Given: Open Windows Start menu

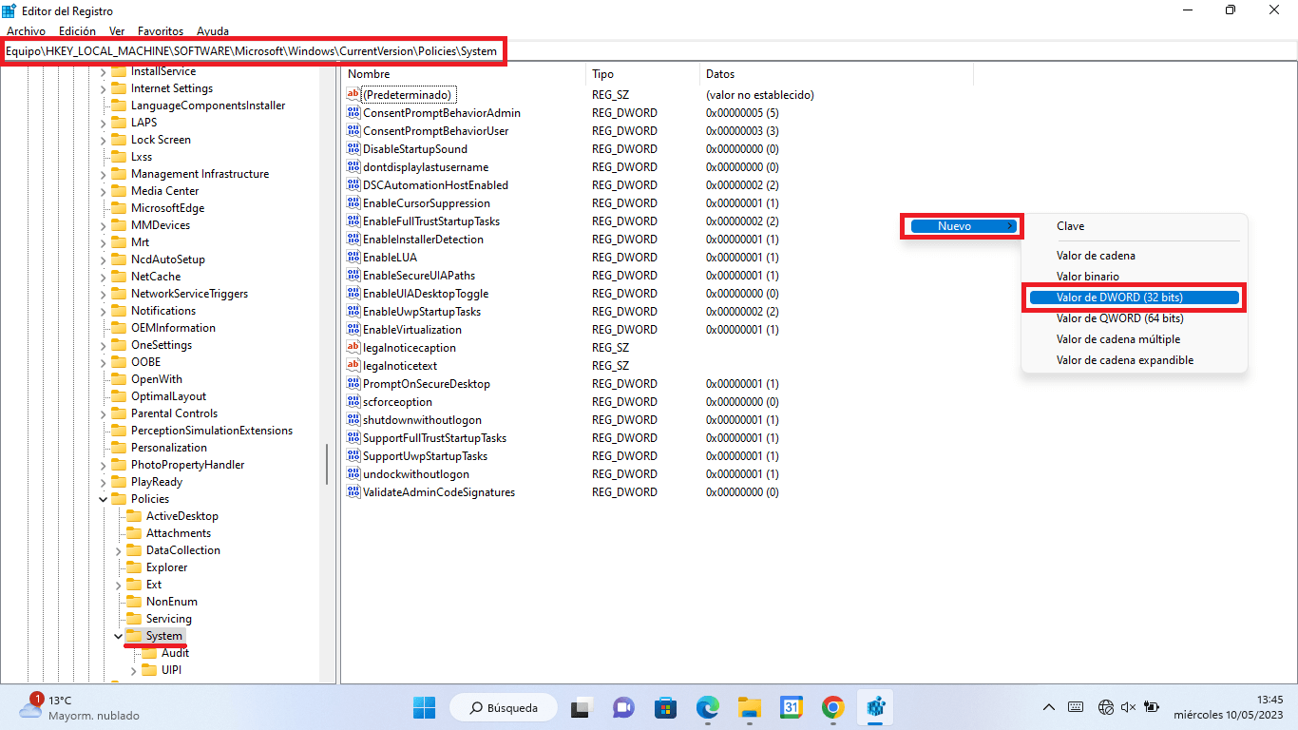Looking at the screenshot, I should [x=424, y=707].
